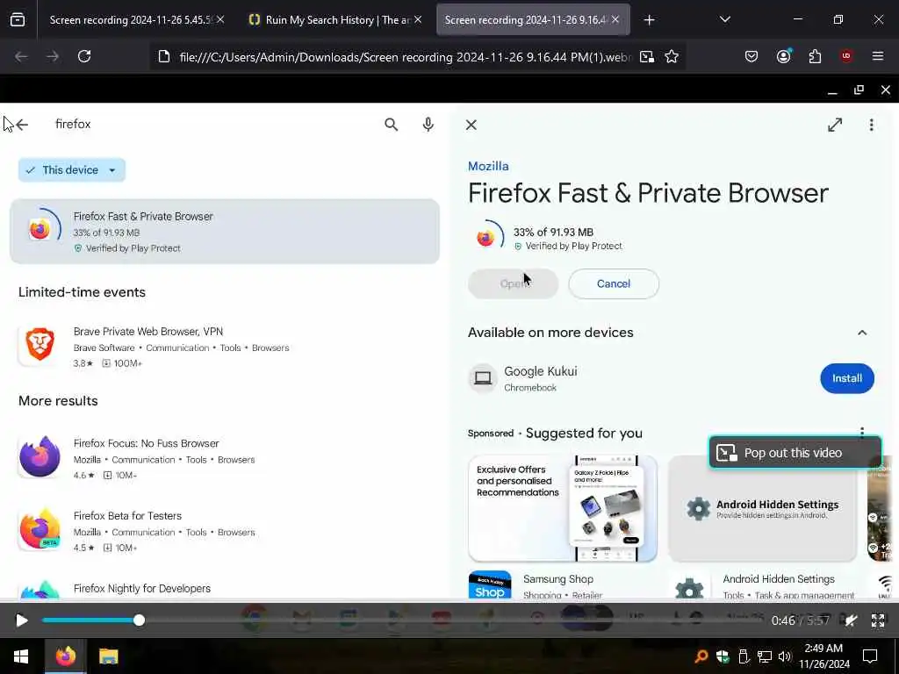Select Firefox Fast & Private Browser result
This screenshot has width=899, height=674.
click(x=225, y=232)
